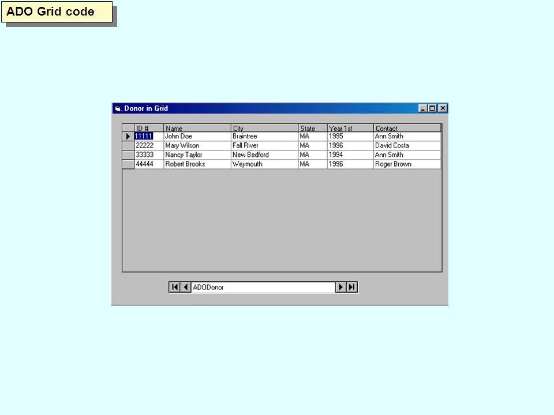Click the Year 1st column header
The height and width of the screenshot is (415, 554).
tap(350, 128)
